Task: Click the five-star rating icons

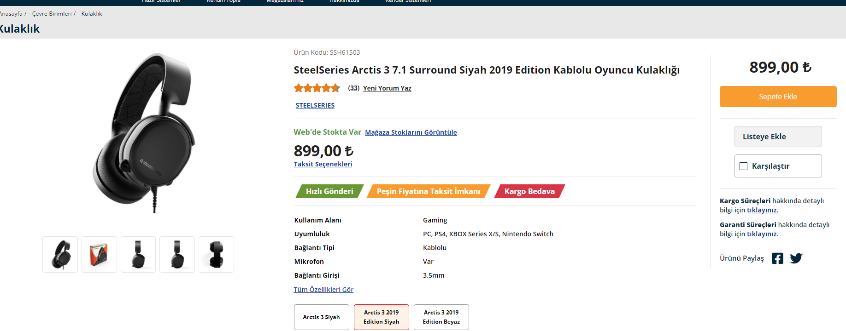Action: tap(317, 88)
